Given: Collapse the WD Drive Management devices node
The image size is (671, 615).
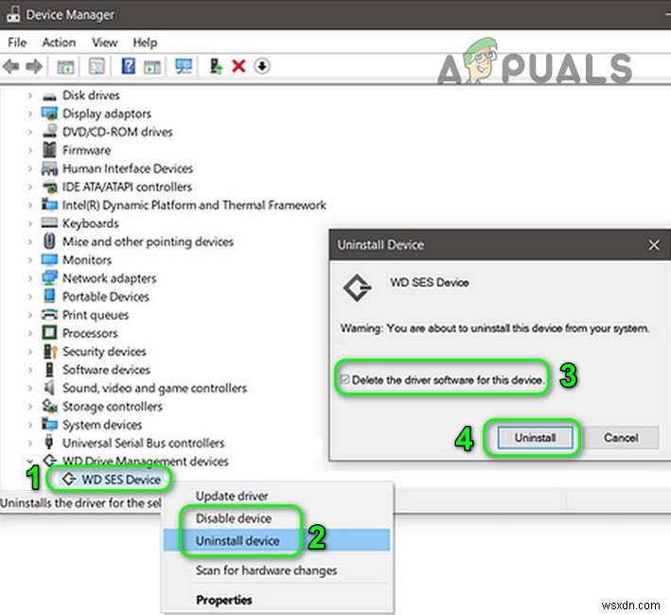Looking at the screenshot, I should (30, 461).
